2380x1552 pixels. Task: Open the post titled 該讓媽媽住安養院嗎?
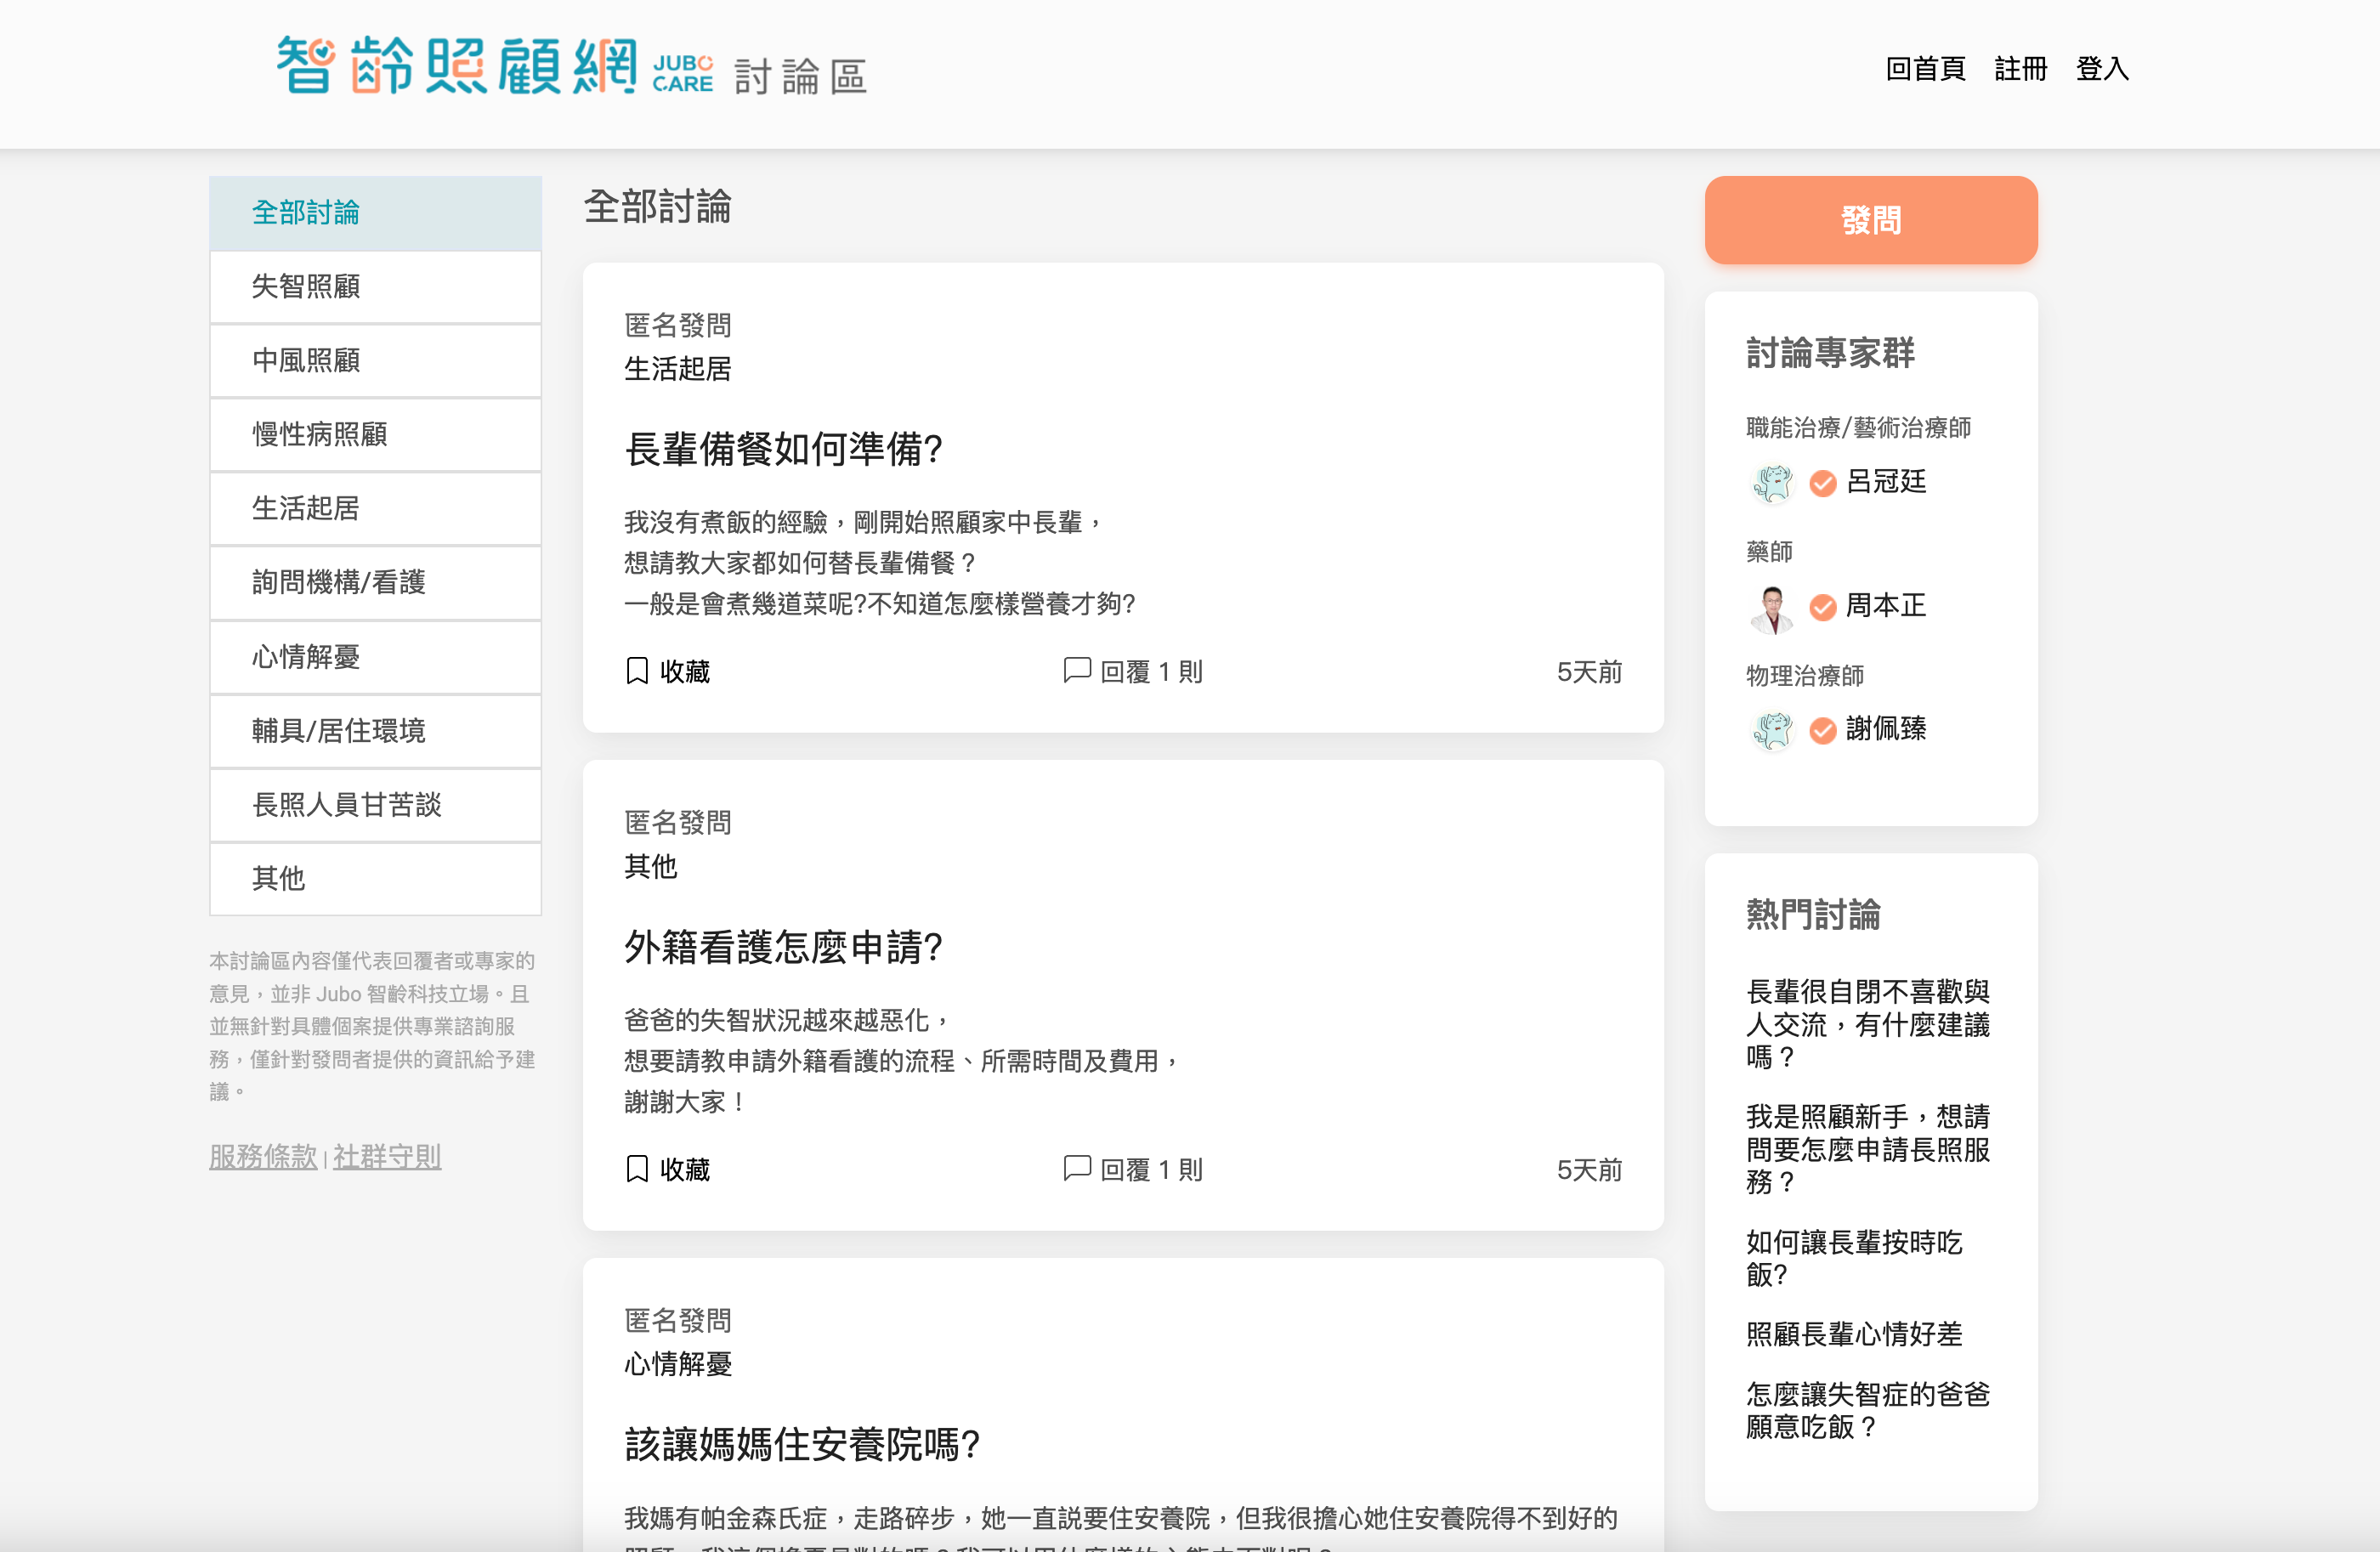(x=802, y=1445)
